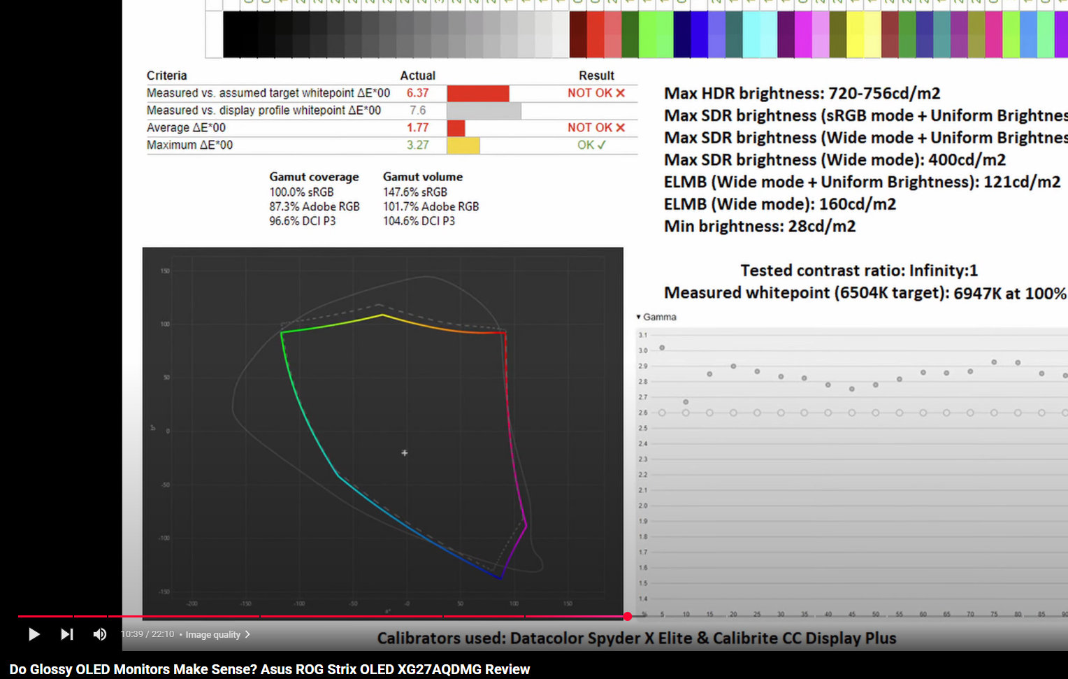Click the Average ΔE*00 row label
This screenshot has width=1068, height=679.
[186, 128]
